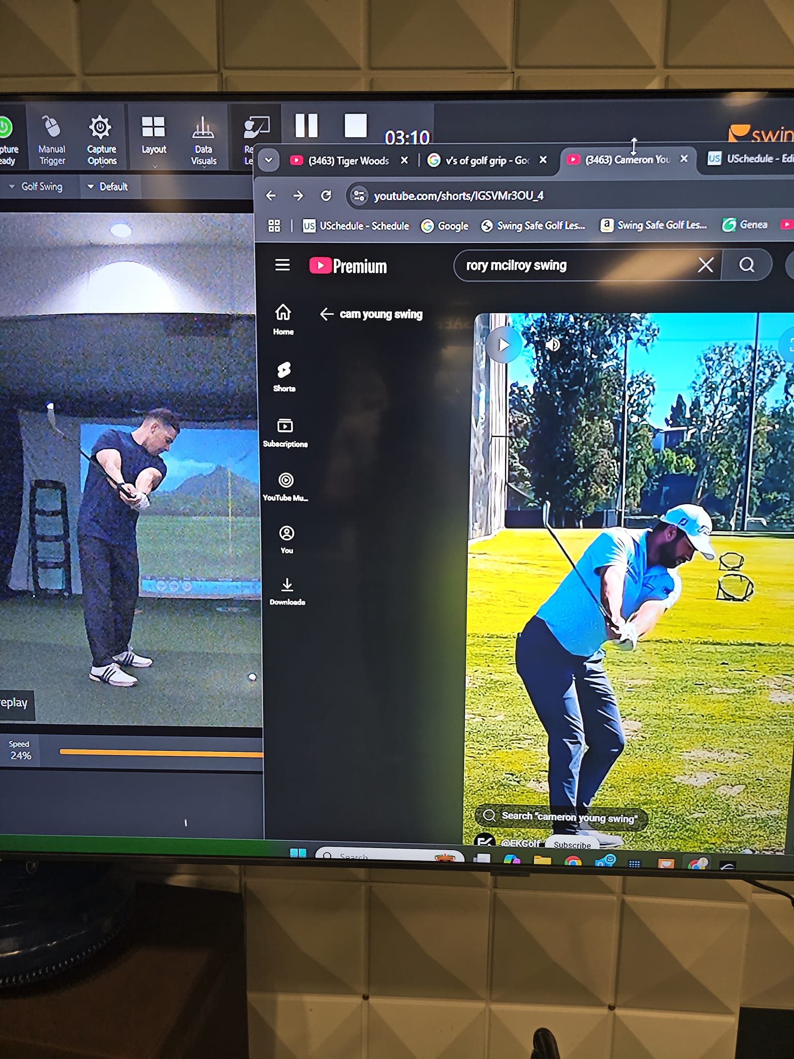Open YouTube Music from sidebar
794x1059 pixels.
pyautogui.click(x=285, y=487)
